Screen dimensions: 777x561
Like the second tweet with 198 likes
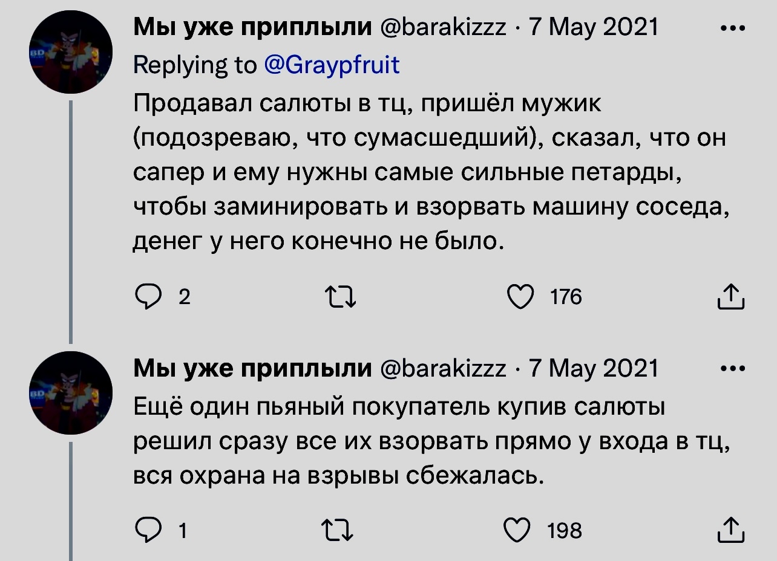coord(520,530)
